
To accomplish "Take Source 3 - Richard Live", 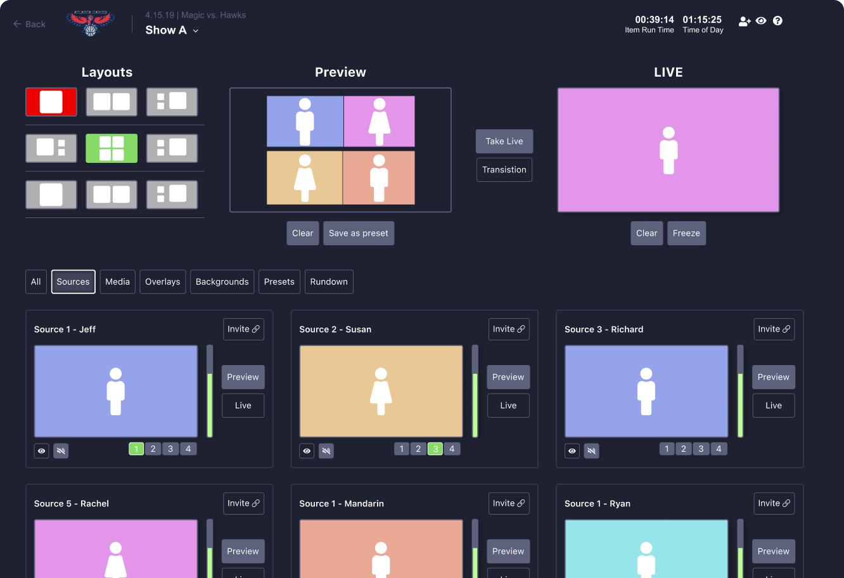I will [x=774, y=406].
